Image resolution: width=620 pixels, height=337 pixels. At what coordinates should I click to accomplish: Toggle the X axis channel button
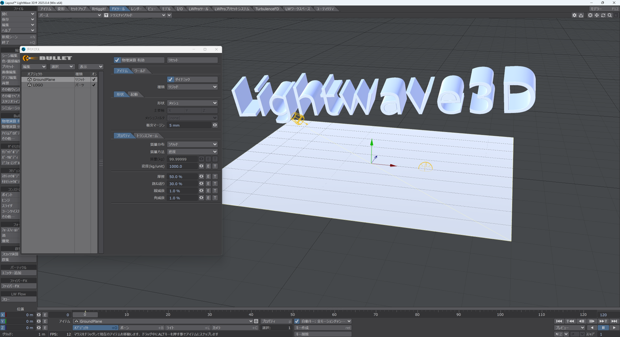pos(3,315)
